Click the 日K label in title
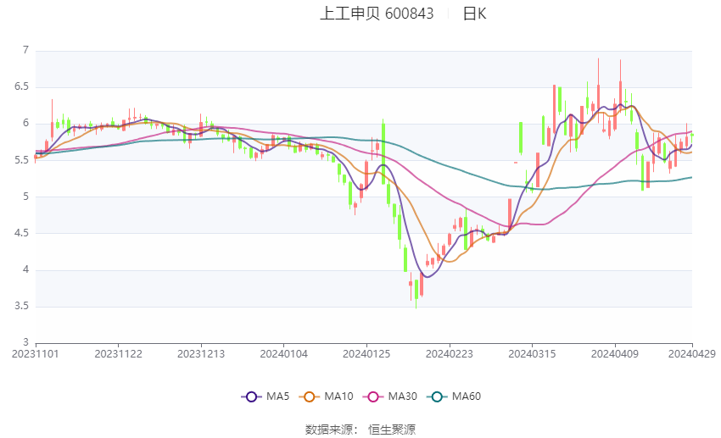Viewport: 721px width, 438px height. (474, 14)
